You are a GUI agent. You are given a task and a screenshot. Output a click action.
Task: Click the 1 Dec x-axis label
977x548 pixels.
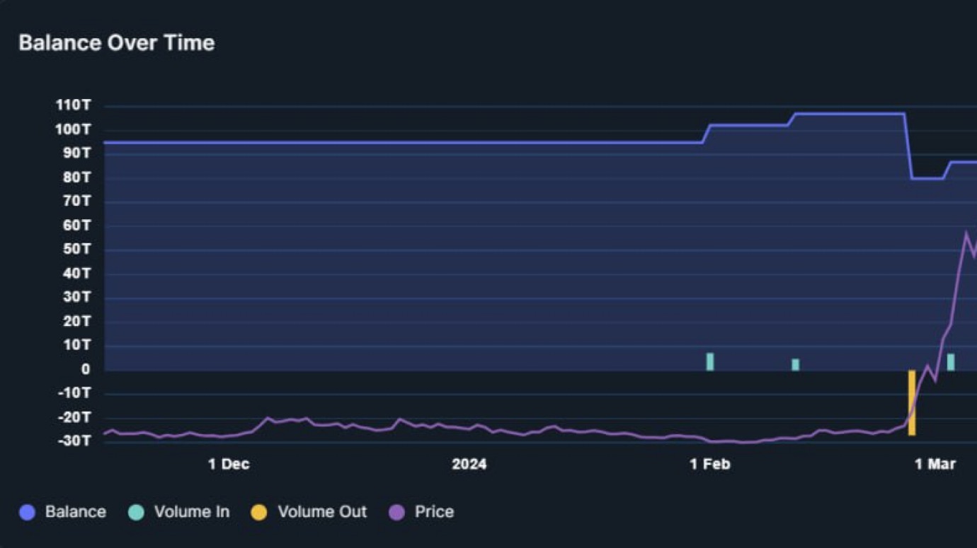[229, 465]
